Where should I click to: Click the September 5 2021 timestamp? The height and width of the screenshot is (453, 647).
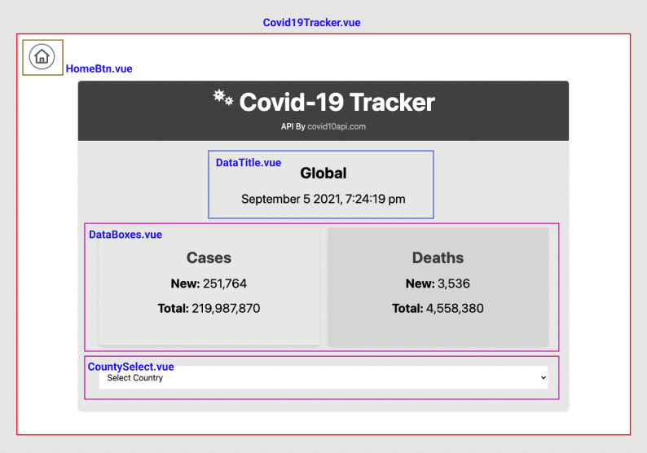pos(323,200)
